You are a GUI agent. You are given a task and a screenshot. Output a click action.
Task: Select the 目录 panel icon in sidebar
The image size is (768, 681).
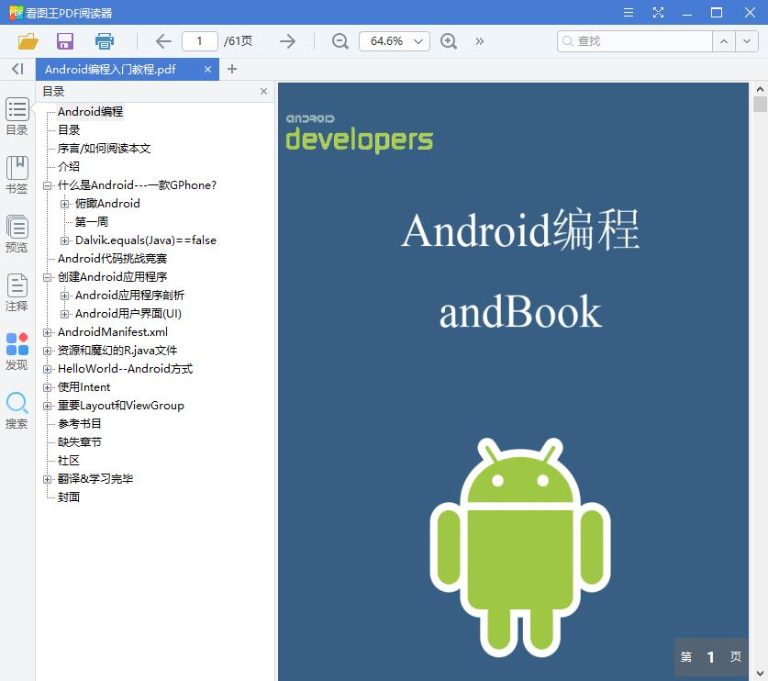(17, 115)
